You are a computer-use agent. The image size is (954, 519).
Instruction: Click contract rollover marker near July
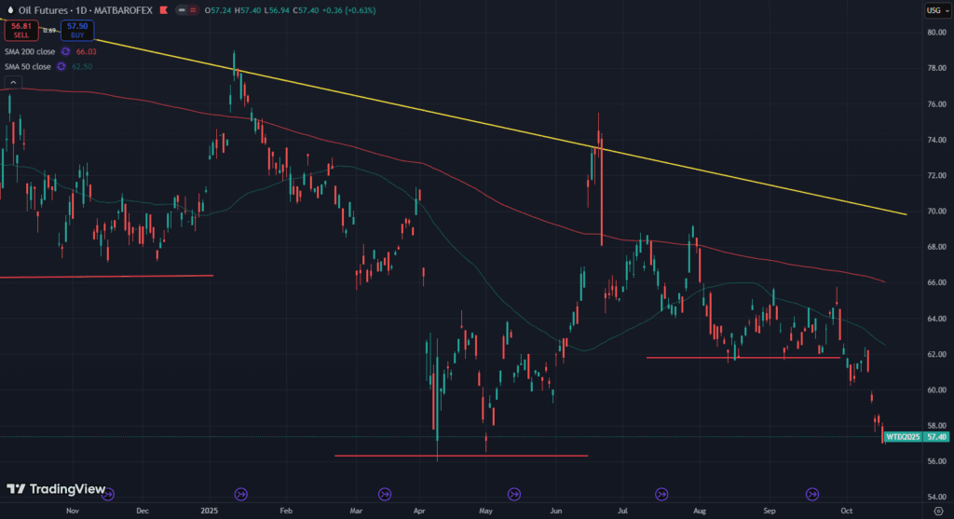coord(662,493)
